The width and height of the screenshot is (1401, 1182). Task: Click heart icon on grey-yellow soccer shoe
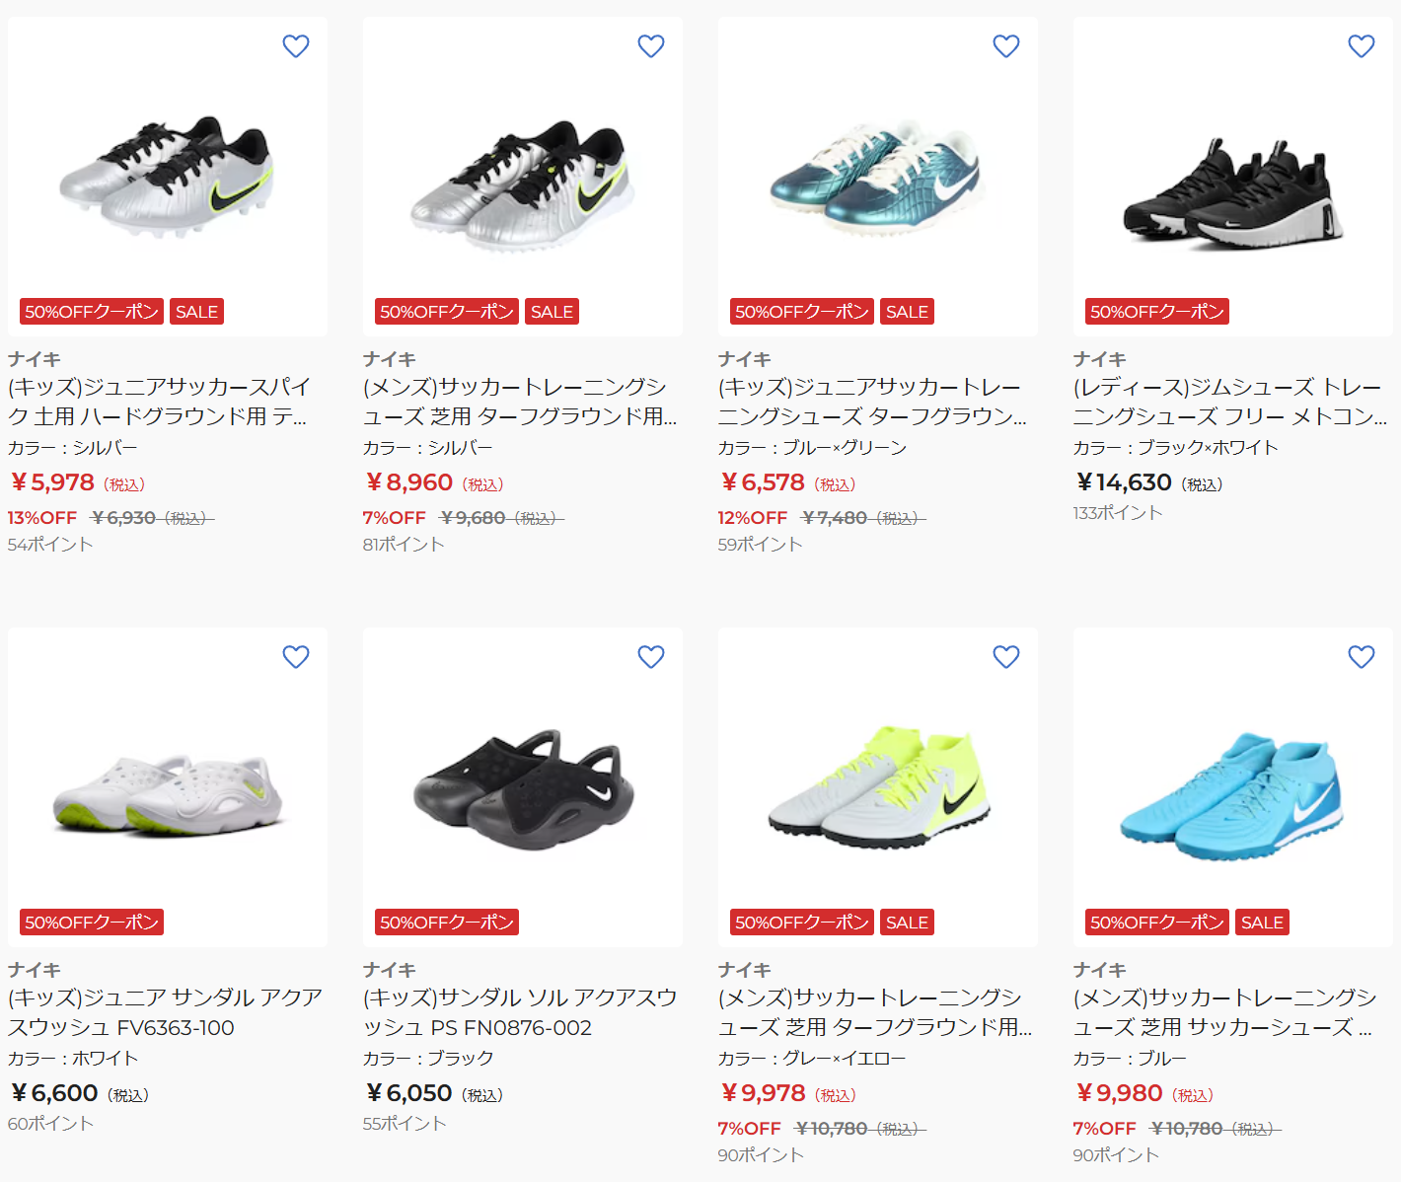1006,657
